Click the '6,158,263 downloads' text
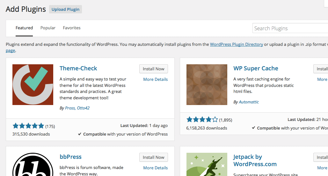This screenshot has height=176, width=328. [207, 128]
